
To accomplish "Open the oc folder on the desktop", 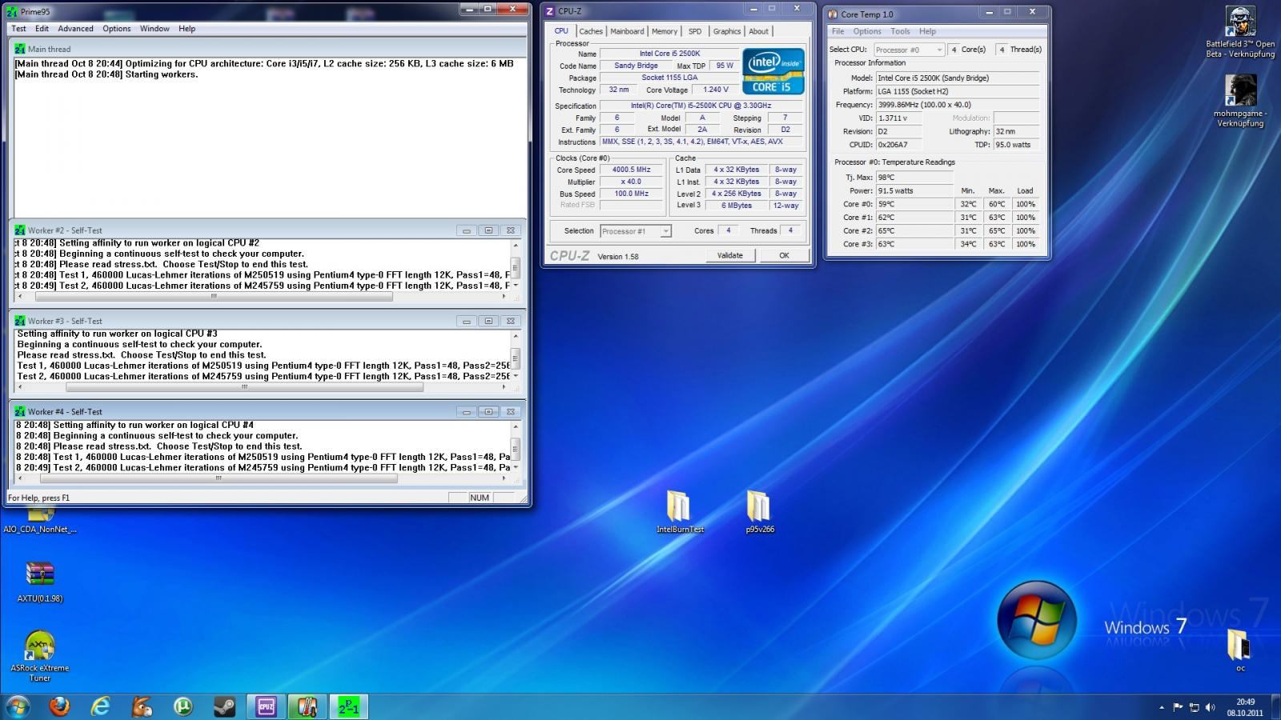I will pyautogui.click(x=1240, y=650).
